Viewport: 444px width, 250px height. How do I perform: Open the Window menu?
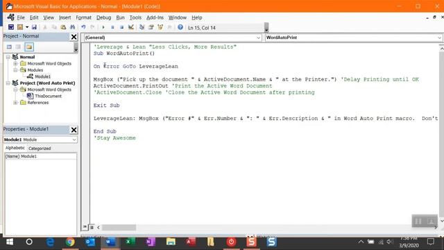178,17
